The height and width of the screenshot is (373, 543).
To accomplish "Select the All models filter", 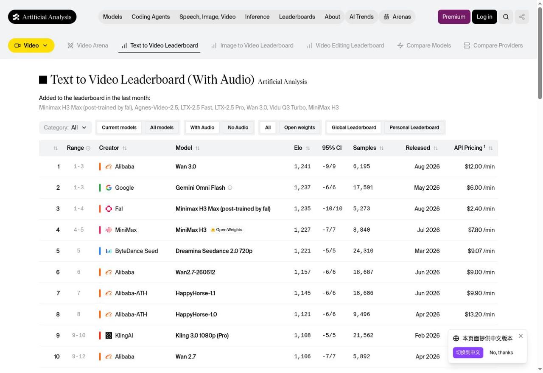I will coord(162,128).
